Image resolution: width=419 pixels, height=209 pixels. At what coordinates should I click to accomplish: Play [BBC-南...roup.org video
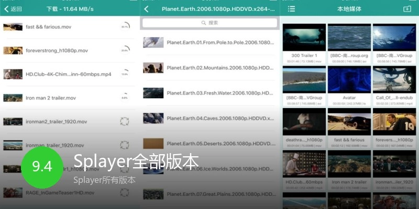click(349, 44)
